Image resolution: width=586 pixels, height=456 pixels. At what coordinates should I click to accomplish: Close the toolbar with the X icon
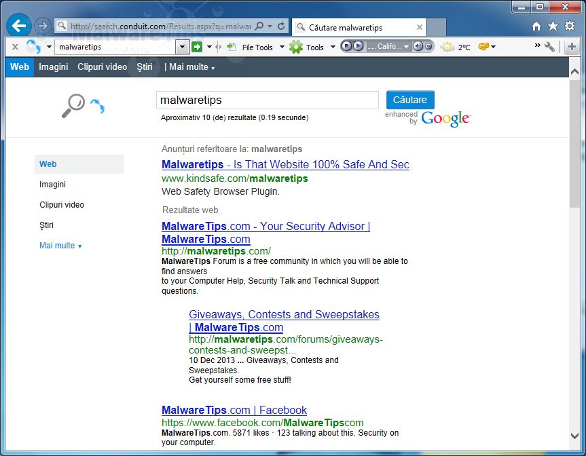pos(15,47)
